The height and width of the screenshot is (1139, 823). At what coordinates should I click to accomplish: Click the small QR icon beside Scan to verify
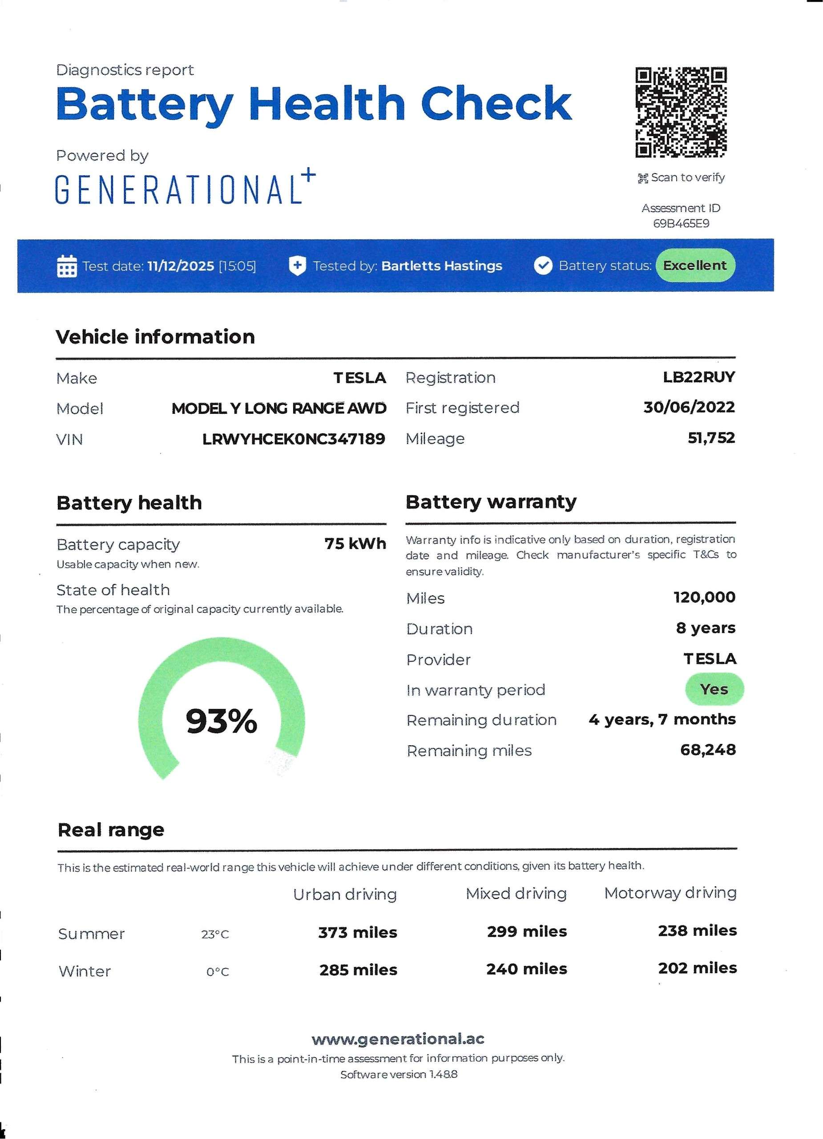(642, 178)
